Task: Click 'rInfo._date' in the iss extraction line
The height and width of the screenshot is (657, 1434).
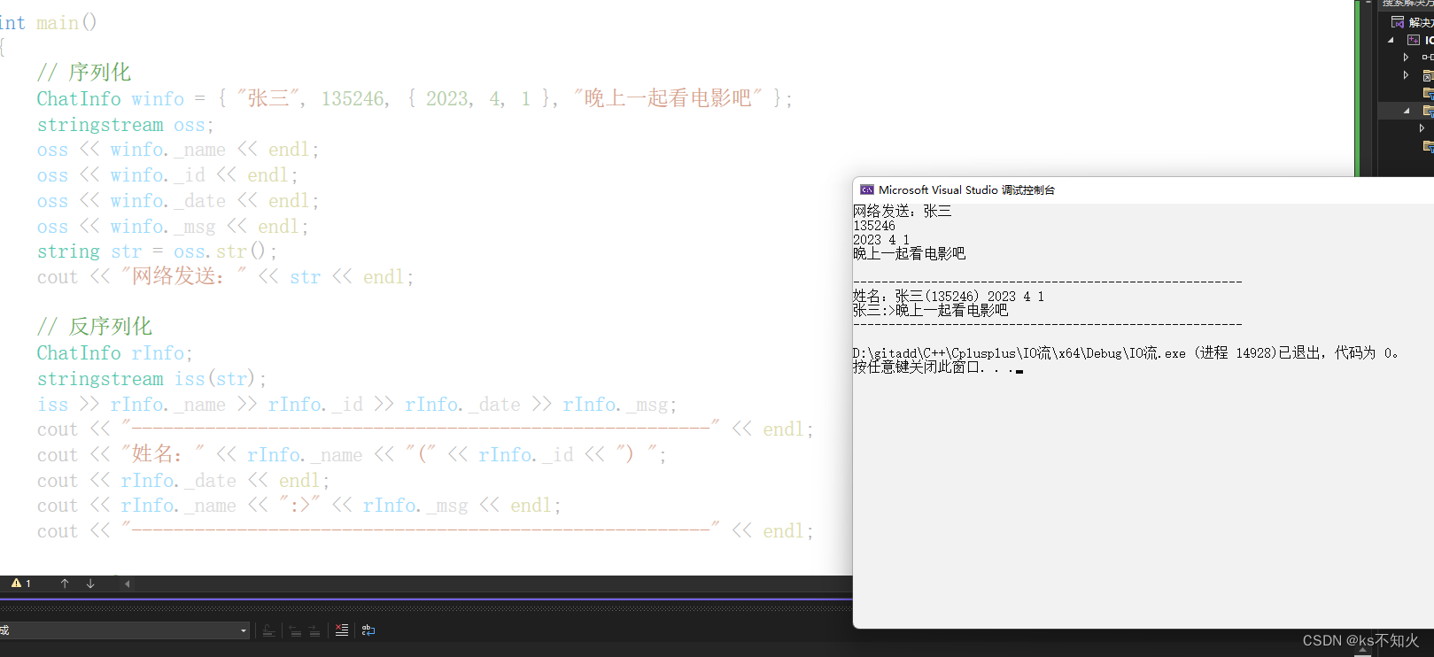Action: click(x=462, y=405)
